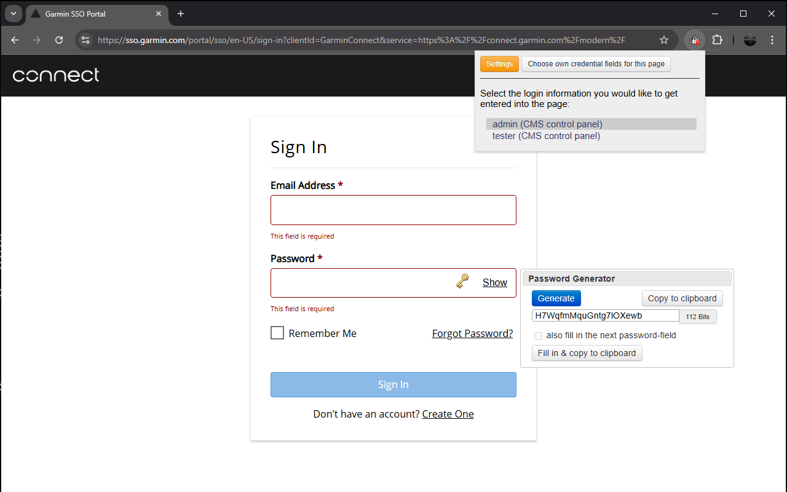This screenshot has width=787, height=492.
Task: Click the generated password text box
Action: (x=605, y=315)
